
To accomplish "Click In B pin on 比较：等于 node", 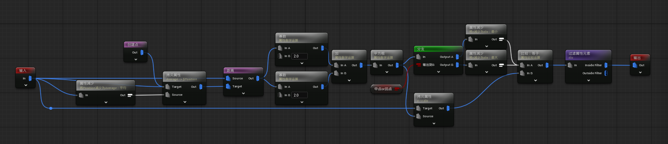I will (x=522, y=73).
